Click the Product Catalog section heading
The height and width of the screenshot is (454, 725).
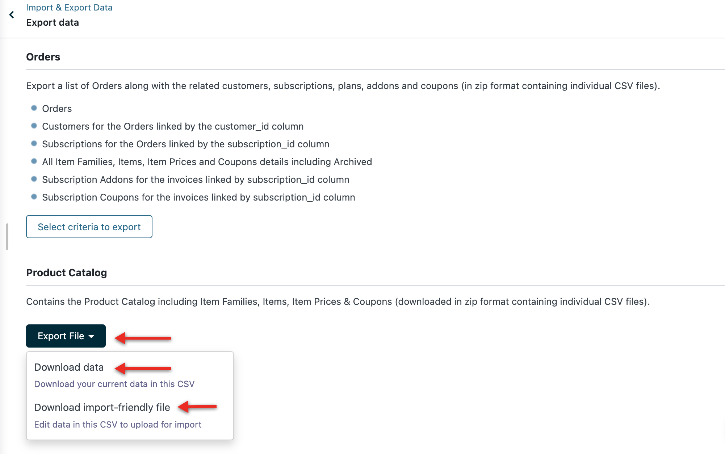coord(66,273)
